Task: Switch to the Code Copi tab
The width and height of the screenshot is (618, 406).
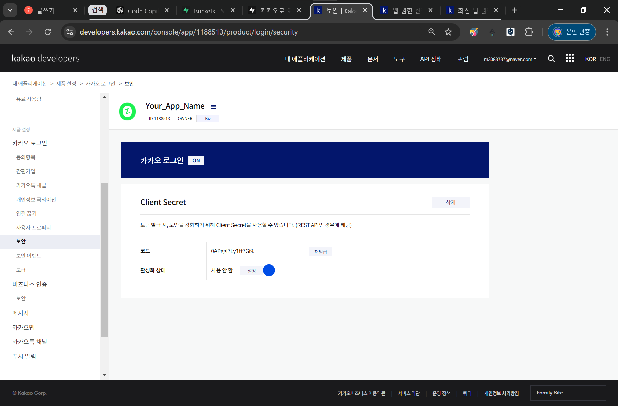Action: pyautogui.click(x=142, y=10)
